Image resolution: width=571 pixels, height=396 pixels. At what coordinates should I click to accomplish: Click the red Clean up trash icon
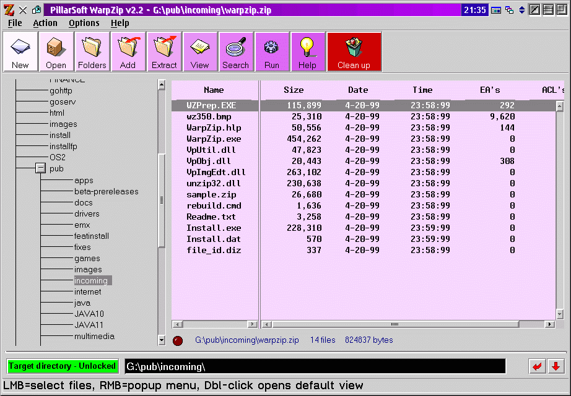pyautogui.click(x=354, y=51)
